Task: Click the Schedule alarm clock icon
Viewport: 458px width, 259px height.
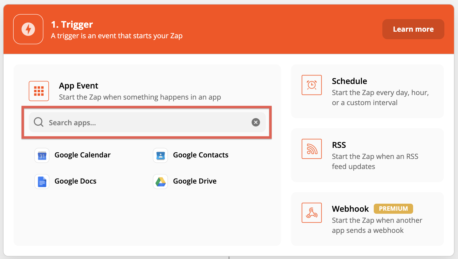Action: coord(312,85)
